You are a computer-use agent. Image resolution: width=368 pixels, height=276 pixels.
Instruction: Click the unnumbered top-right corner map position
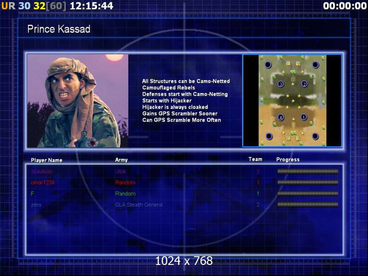click(x=315, y=64)
